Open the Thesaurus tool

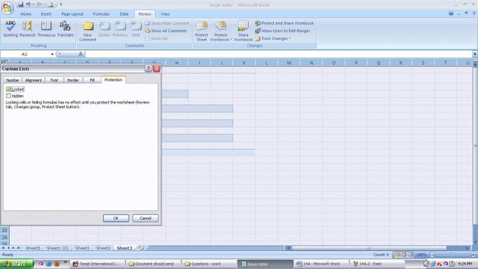point(46,27)
